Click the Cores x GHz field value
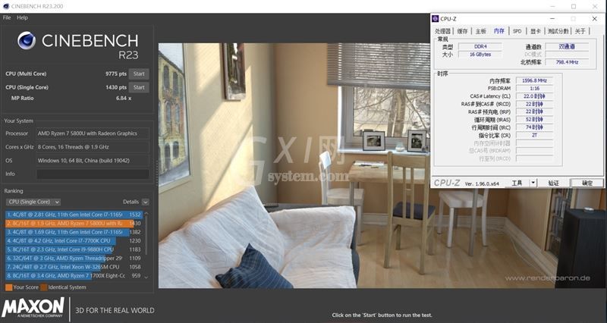The height and width of the screenshot is (323, 607). coord(93,147)
